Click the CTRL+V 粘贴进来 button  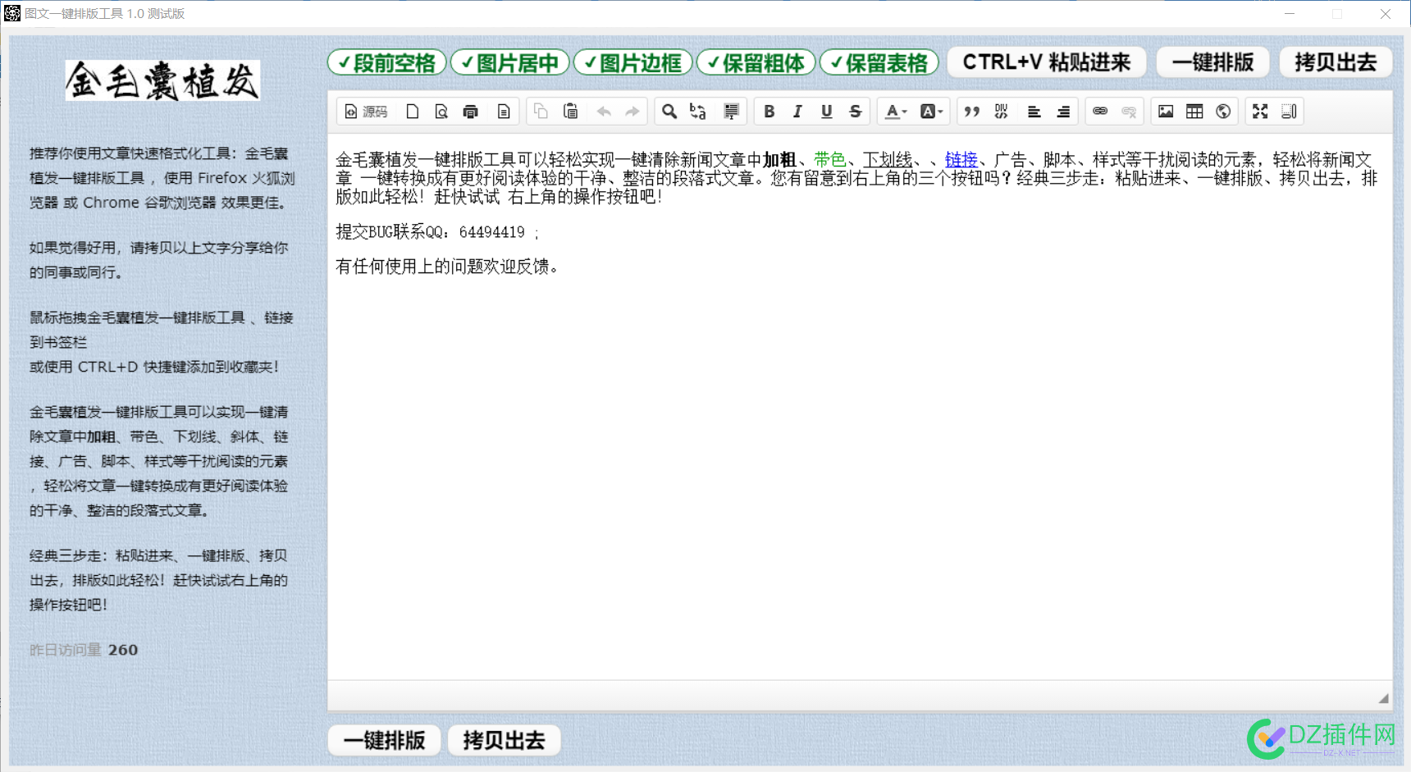point(1047,62)
